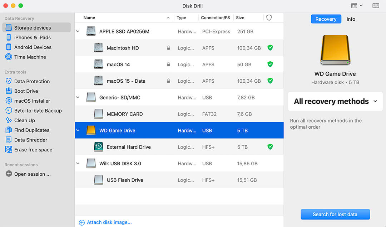Screen dimensions: 386x227
Task: Click the green shield on macOS 15 - Data row
Action: [x=270, y=81]
